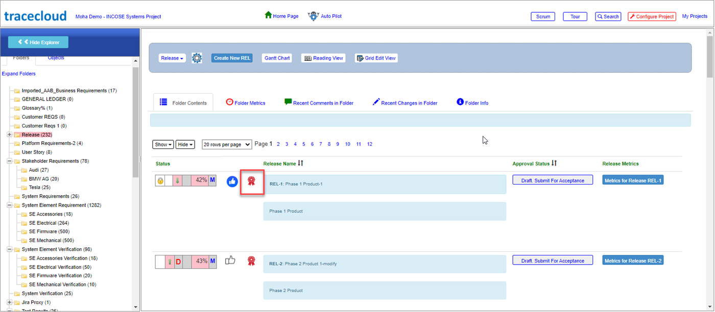The height and width of the screenshot is (312, 715).
Task: Submit REL-2 for acceptance
Action: coord(553,260)
